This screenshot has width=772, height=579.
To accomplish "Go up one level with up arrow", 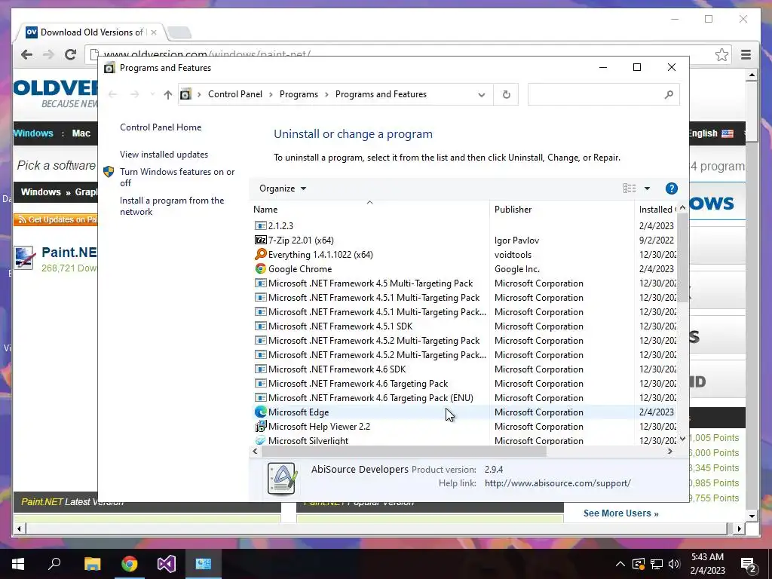I will click(168, 94).
